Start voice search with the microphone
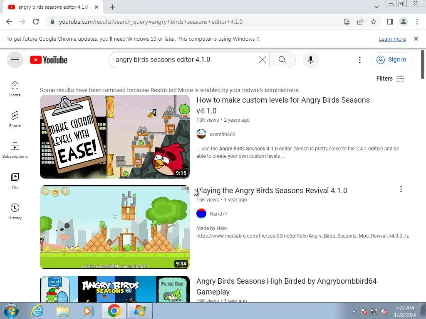The width and height of the screenshot is (426, 319). [310, 60]
